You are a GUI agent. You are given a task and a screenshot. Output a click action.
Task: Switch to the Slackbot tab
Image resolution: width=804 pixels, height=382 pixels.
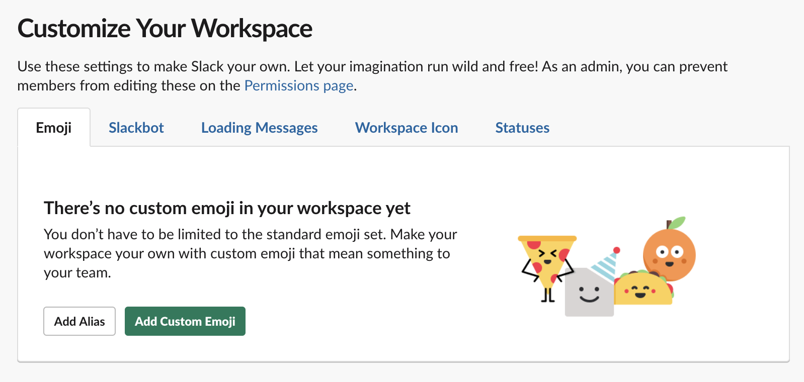[x=136, y=128]
